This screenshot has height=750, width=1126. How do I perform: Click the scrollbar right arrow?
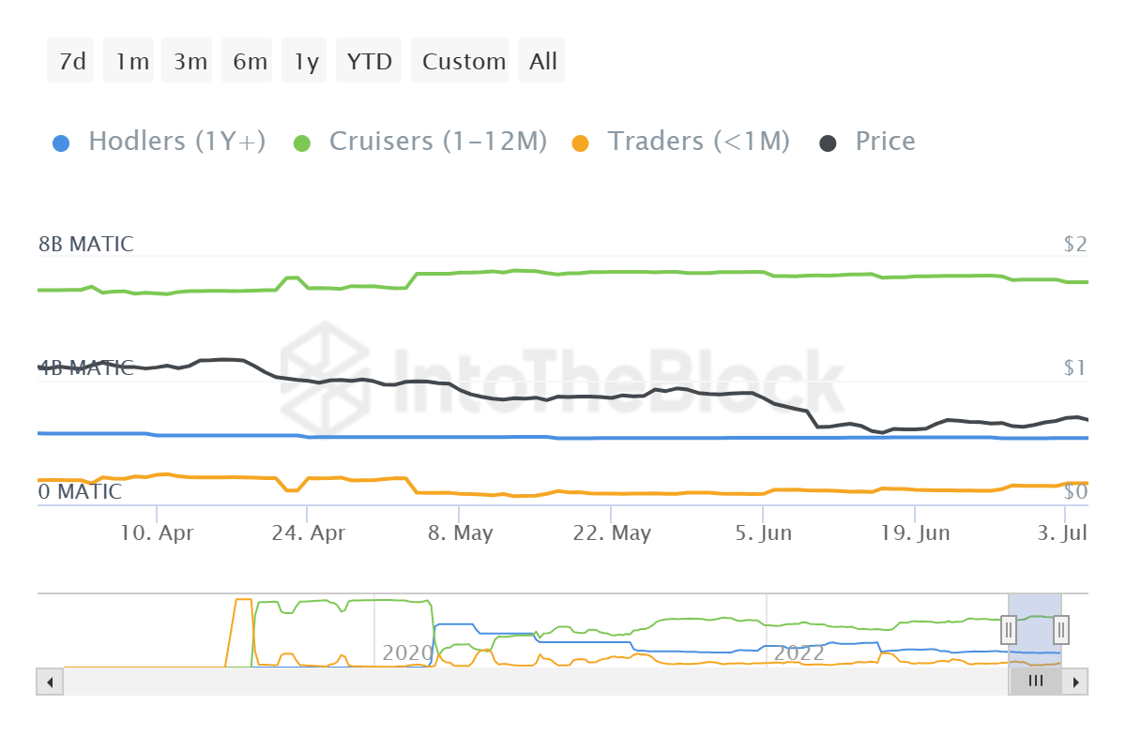click(x=1076, y=682)
